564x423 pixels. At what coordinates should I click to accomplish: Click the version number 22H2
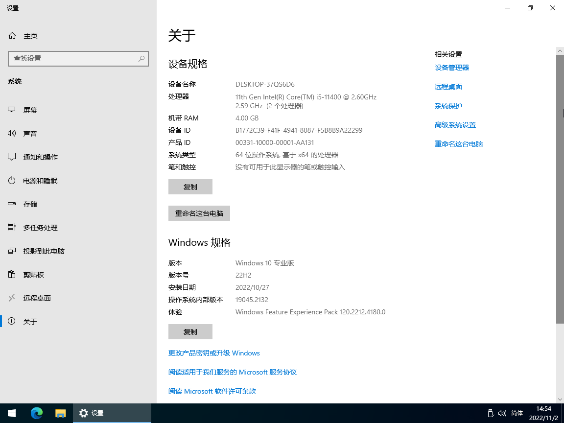[x=243, y=275]
